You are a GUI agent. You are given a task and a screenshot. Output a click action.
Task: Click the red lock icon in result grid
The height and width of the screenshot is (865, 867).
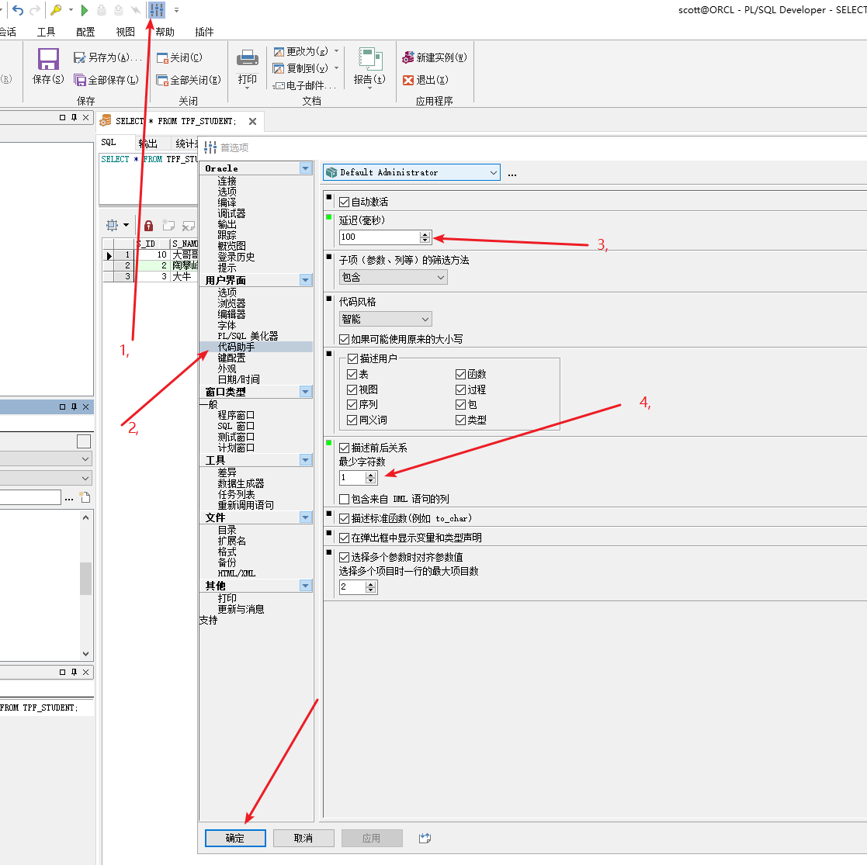tap(148, 226)
